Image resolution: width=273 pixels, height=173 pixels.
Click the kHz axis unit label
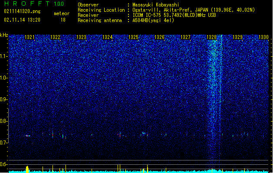[x=4, y=35]
